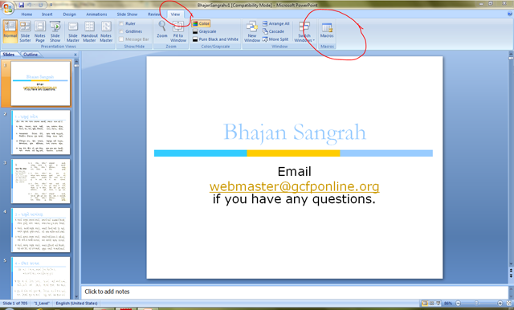The image size is (514, 310).
Task: Open Slide Sorter view
Action: (25, 31)
